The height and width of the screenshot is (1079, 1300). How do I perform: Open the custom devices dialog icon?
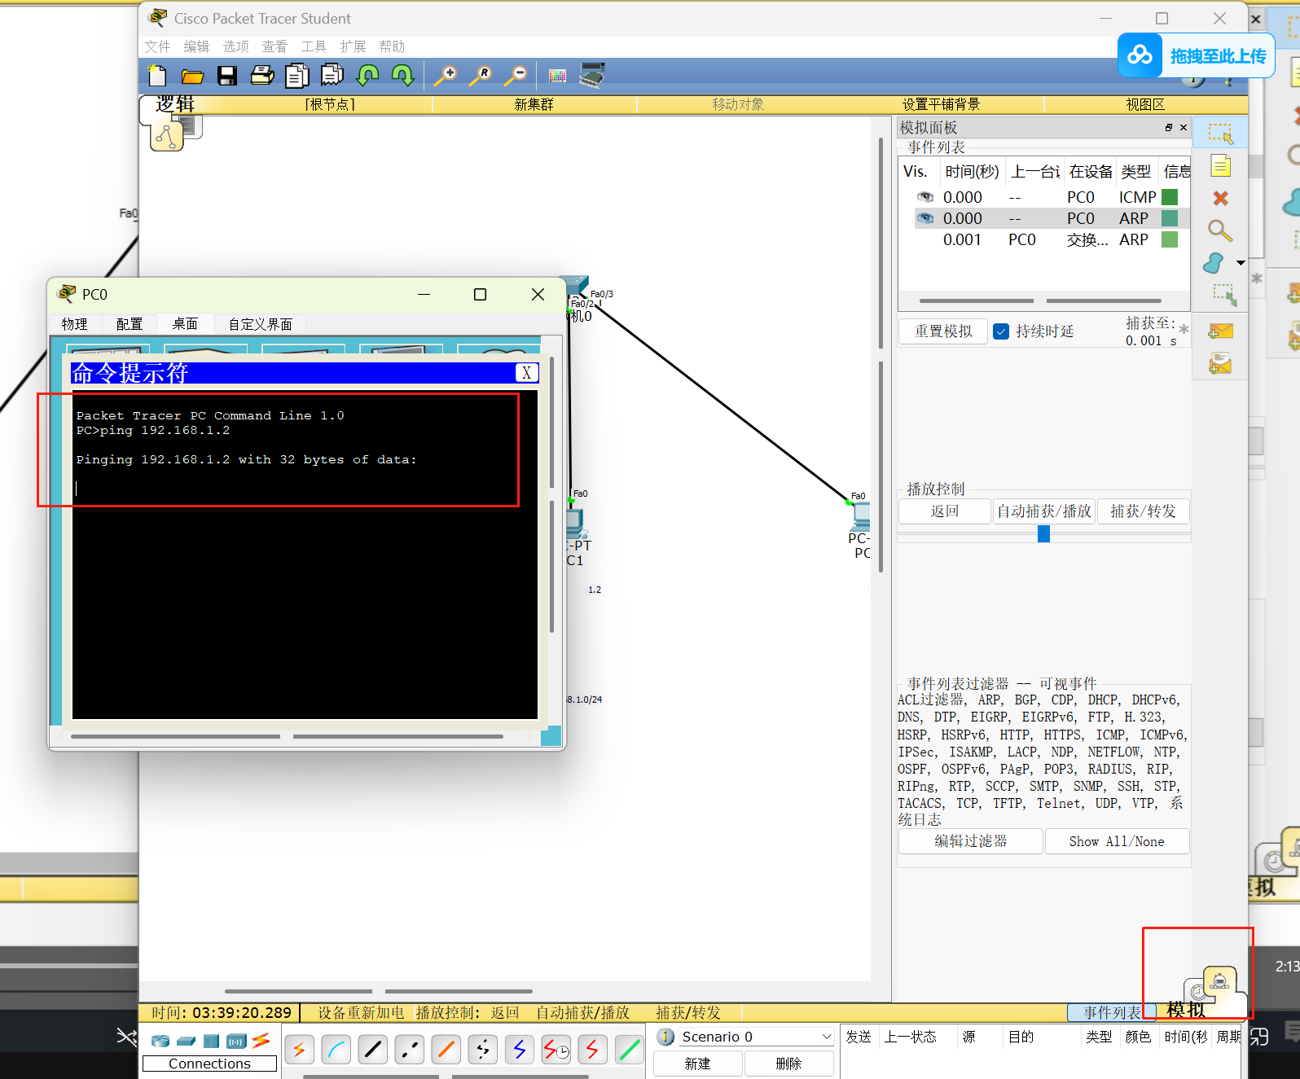pyautogui.click(x=592, y=75)
